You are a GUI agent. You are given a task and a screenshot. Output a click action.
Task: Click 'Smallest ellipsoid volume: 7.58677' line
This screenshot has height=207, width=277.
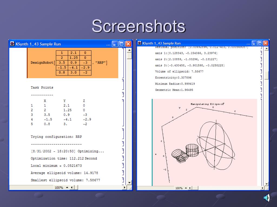[65, 180]
